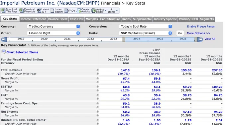
Task: Click the Gross Profit row download icon
Action: [x=97, y=78]
